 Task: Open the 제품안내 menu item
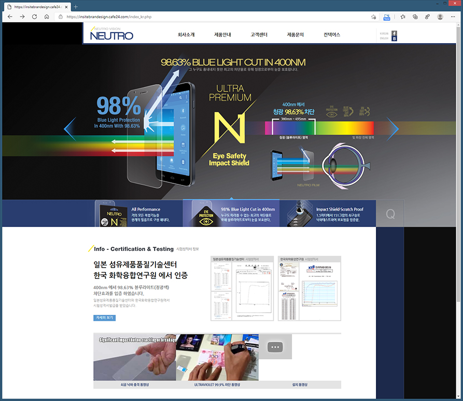pos(222,35)
